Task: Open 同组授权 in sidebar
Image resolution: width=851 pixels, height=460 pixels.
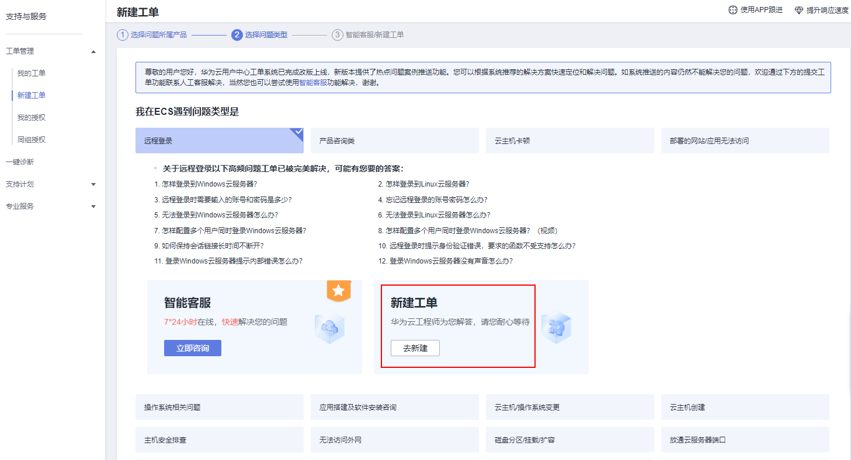Action: coord(32,140)
